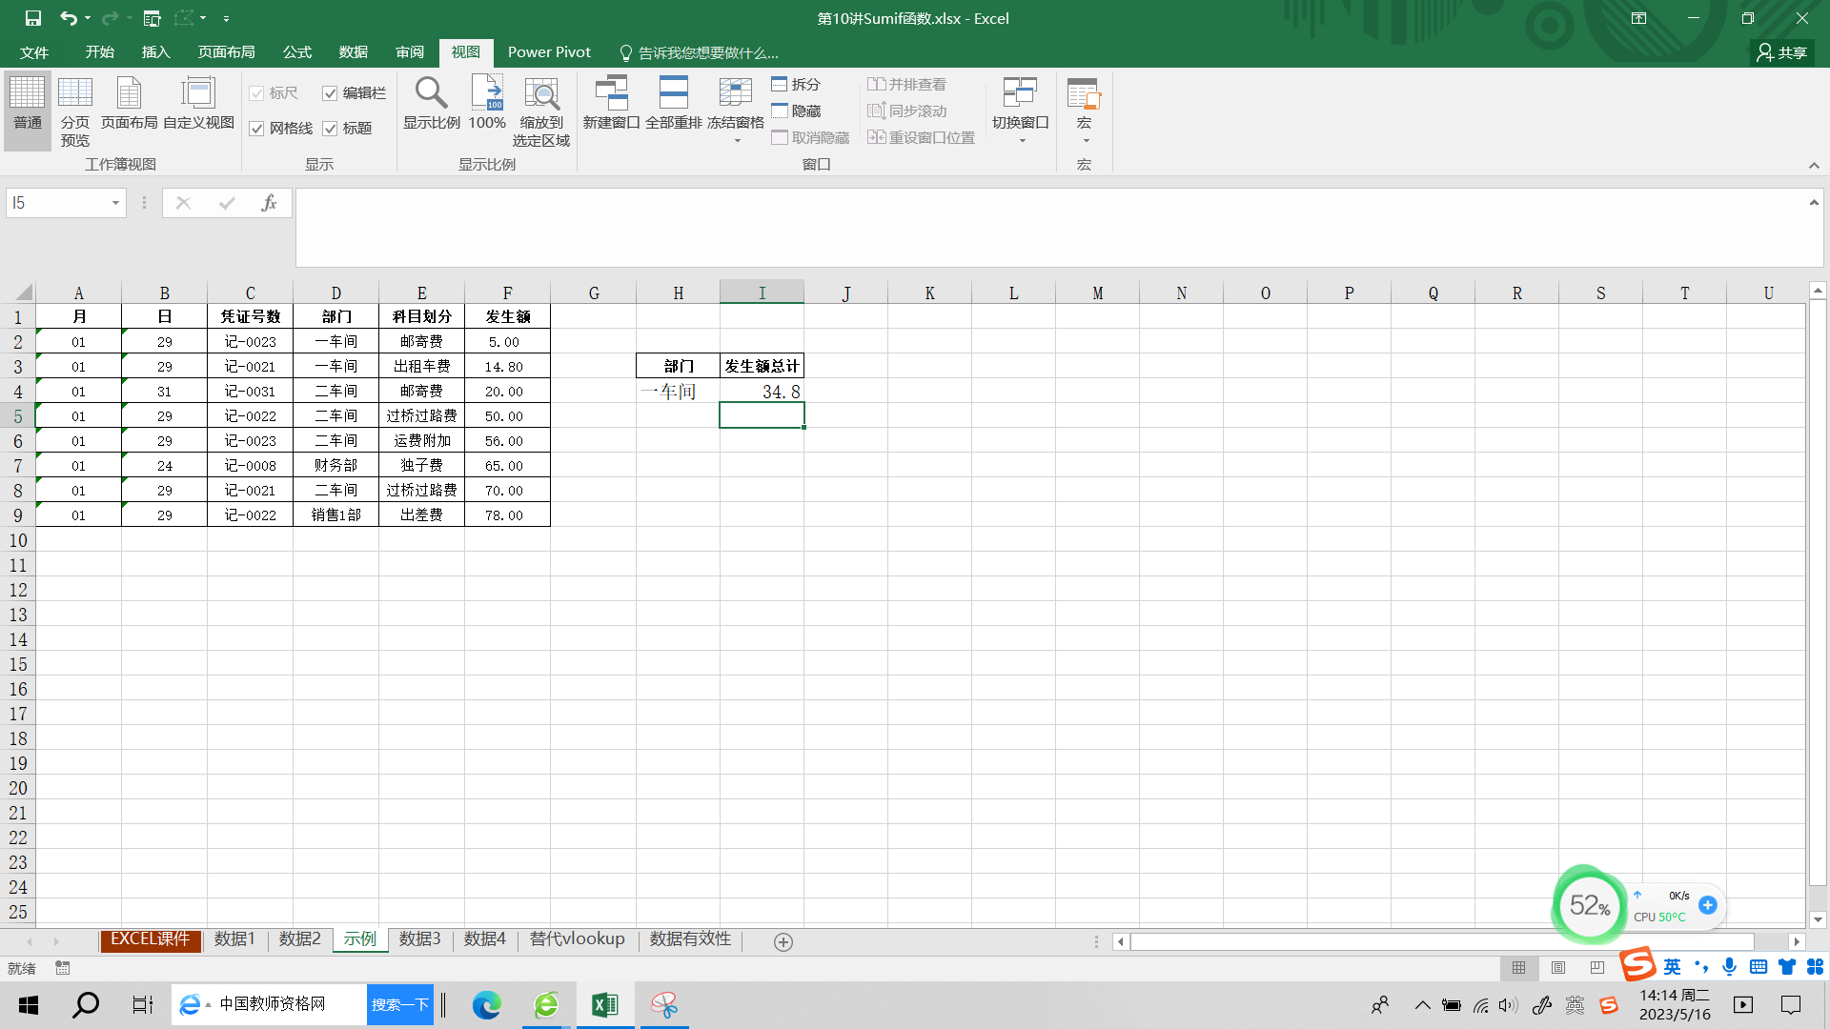The image size is (1830, 1029).
Task: Select cell E7 containing 独子费
Action: click(421, 466)
